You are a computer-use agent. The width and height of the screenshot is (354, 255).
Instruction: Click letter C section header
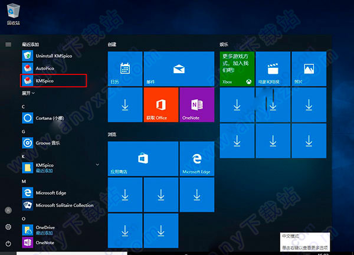(23, 107)
